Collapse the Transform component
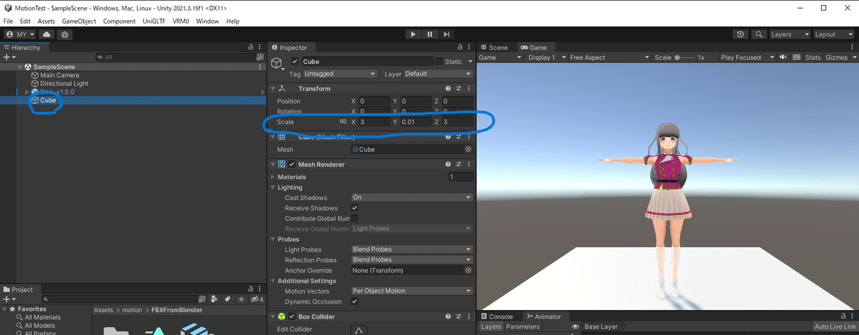 pos(273,89)
